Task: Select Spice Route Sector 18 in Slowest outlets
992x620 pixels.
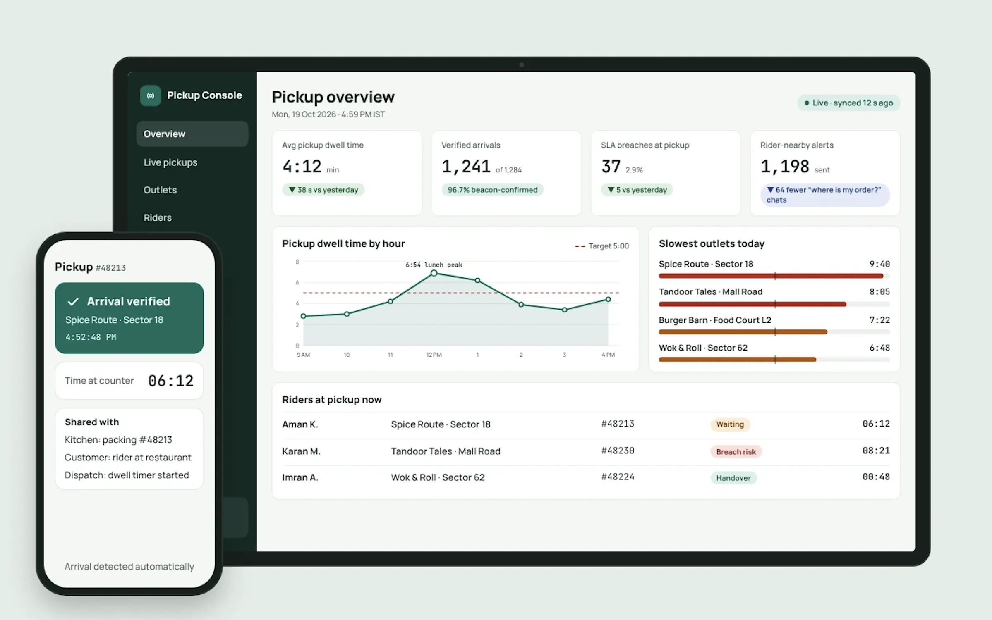Action: pyautogui.click(x=706, y=264)
